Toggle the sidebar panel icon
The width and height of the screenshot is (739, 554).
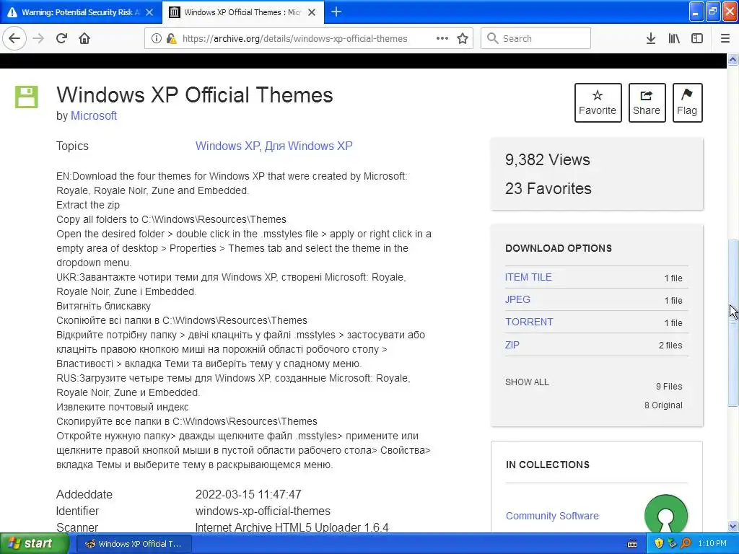click(x=697, y=38)
